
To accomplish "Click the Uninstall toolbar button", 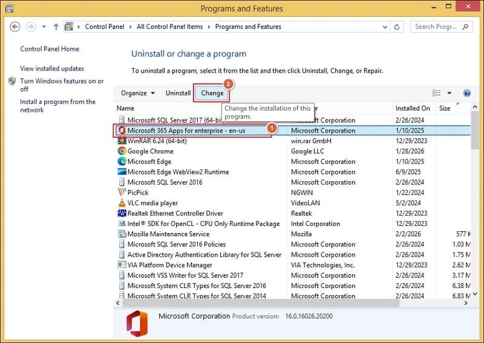I will 178,93.
